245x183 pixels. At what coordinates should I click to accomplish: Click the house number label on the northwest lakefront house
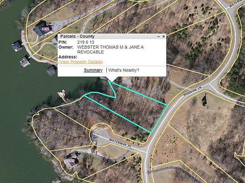pyautogui.click(x=46, y=29)
